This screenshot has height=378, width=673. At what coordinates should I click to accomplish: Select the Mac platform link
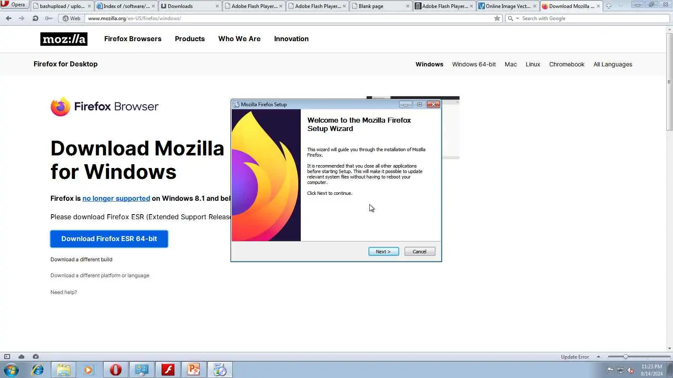pos(511,64)
